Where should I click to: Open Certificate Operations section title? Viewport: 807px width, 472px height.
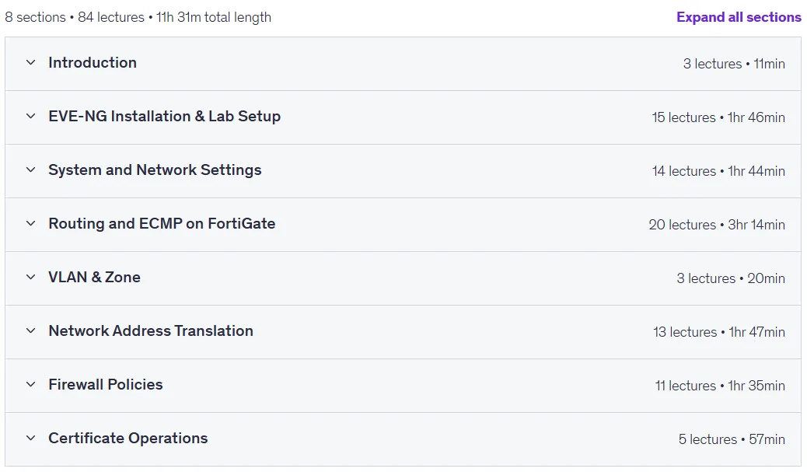[128, 438]
